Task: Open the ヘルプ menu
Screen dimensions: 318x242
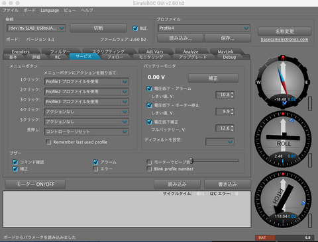Action: point(87,11)
